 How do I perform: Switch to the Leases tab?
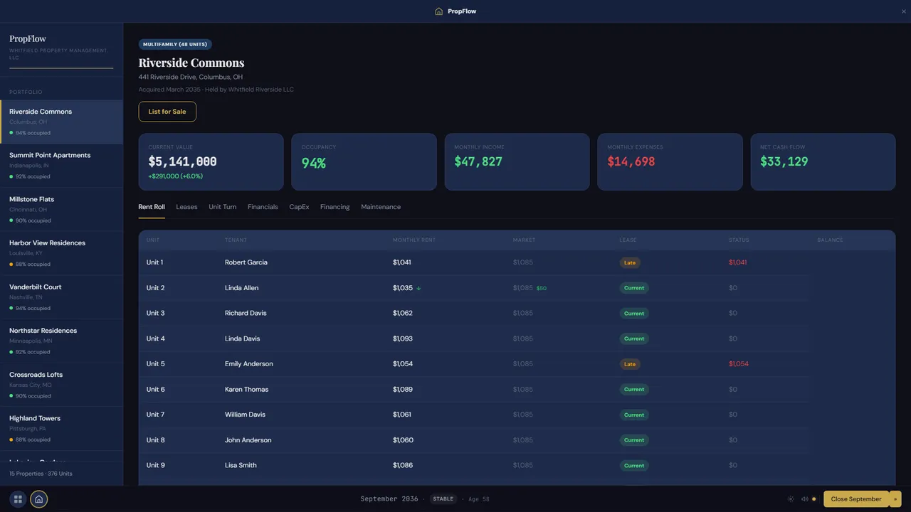click(x=186, y=207)
